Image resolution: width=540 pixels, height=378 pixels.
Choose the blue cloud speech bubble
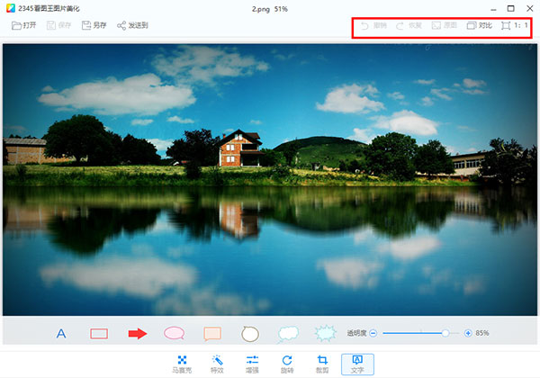pos(288,333)
